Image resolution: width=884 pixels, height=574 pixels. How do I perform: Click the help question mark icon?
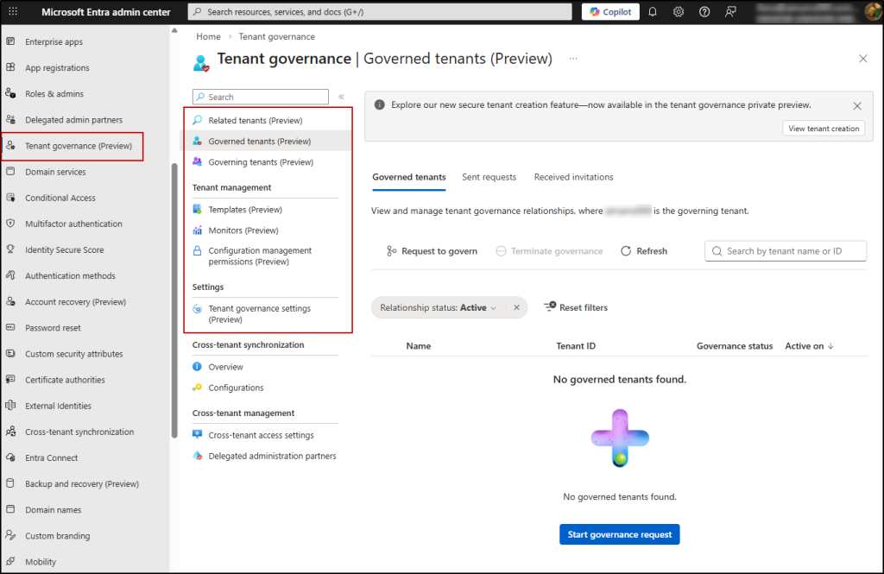(704, 12)
